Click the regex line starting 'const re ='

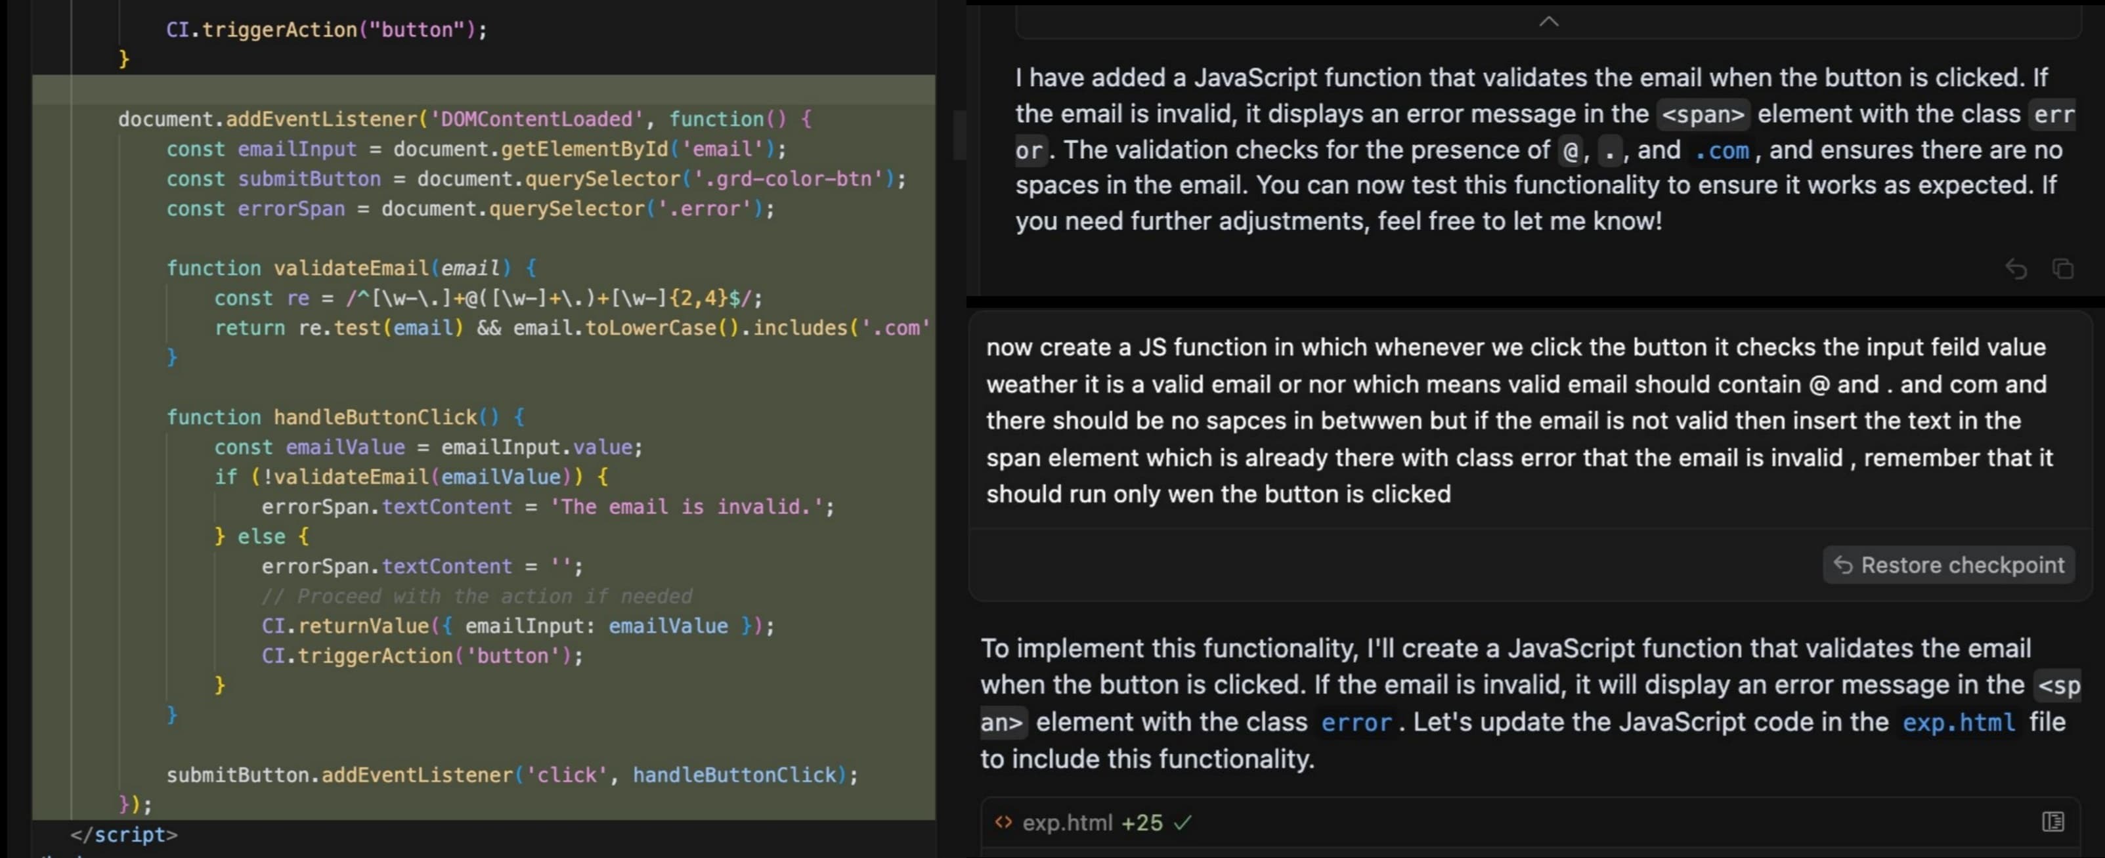(x=488, y=297)
